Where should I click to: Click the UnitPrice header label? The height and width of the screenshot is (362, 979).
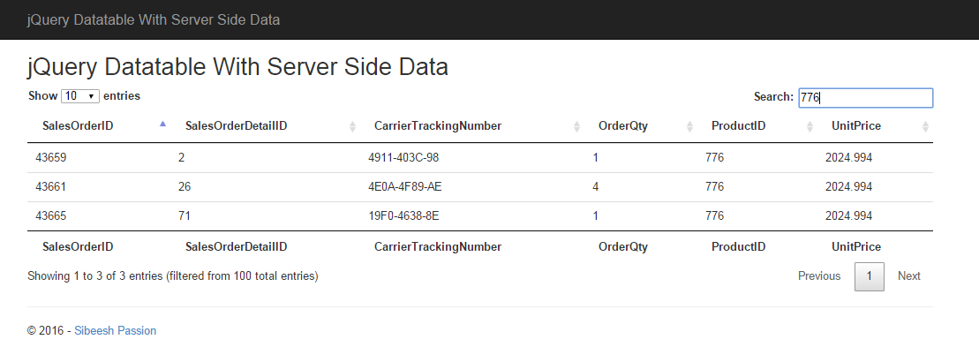click(x=856, y=126)
